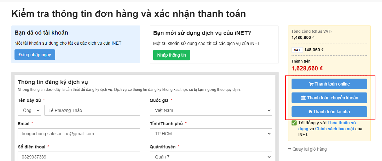382x161 pixels.
Task: Click the shopping cart icon on Thanh toán online
Action: [311, 84]
